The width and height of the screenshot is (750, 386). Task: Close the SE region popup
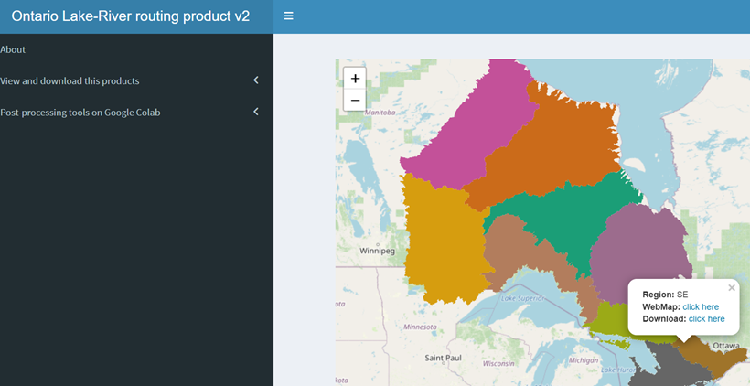tap(731, 288)
